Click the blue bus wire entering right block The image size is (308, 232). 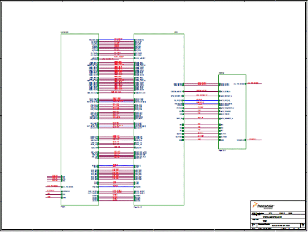coord(201,101)
